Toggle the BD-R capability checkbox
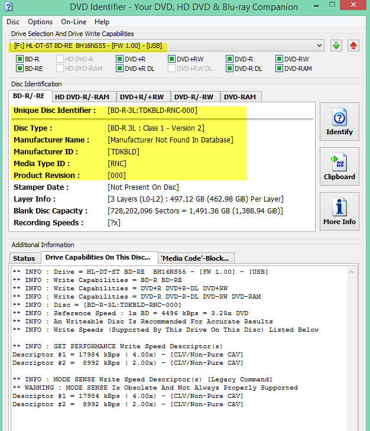 point(20,59)
